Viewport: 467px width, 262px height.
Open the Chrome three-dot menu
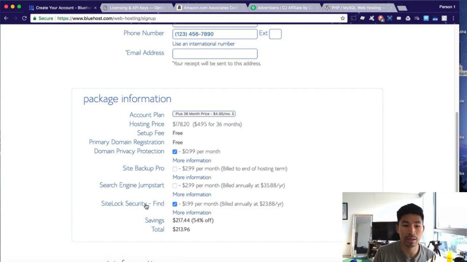pyautogui.click(x=453, y=19)
